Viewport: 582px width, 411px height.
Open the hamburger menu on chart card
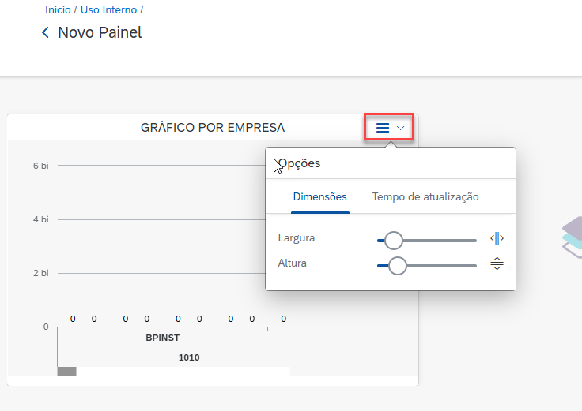tap(383, 128)
